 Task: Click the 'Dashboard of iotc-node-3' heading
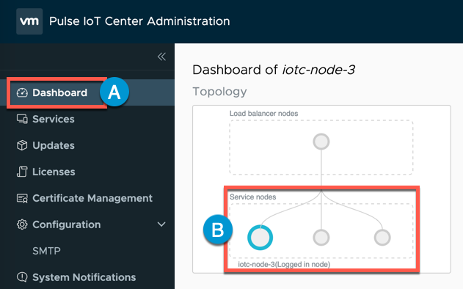click(274, 70)
